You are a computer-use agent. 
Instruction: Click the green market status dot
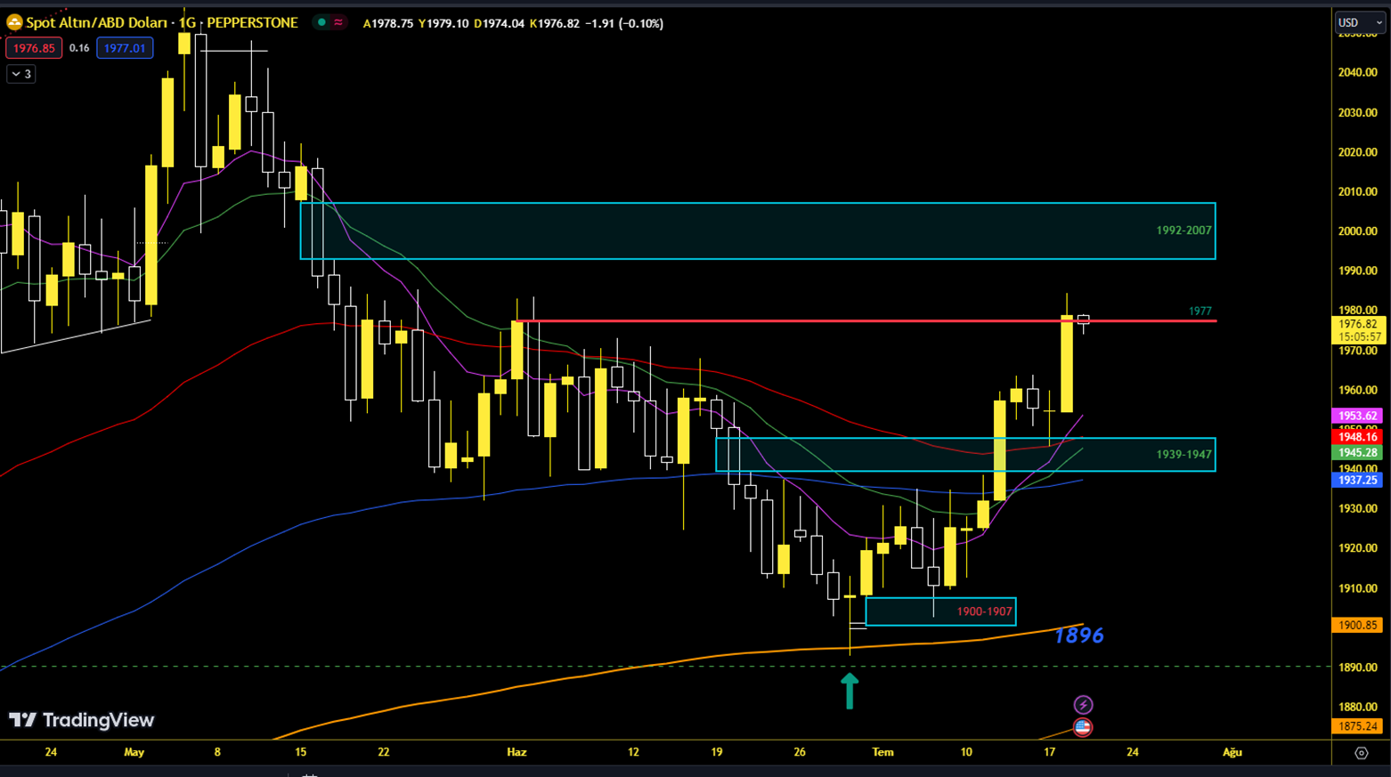(x=321, y=23)
